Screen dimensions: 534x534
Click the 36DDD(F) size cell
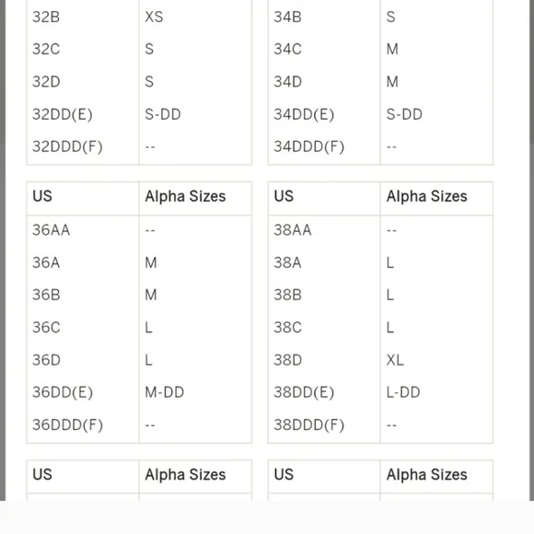[67, 424]
